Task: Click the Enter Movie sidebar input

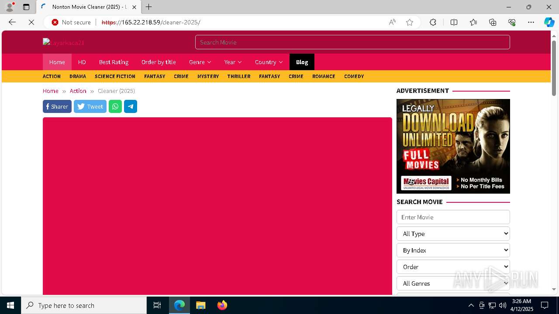Action: pyautogui.click(x=453, y=217)
